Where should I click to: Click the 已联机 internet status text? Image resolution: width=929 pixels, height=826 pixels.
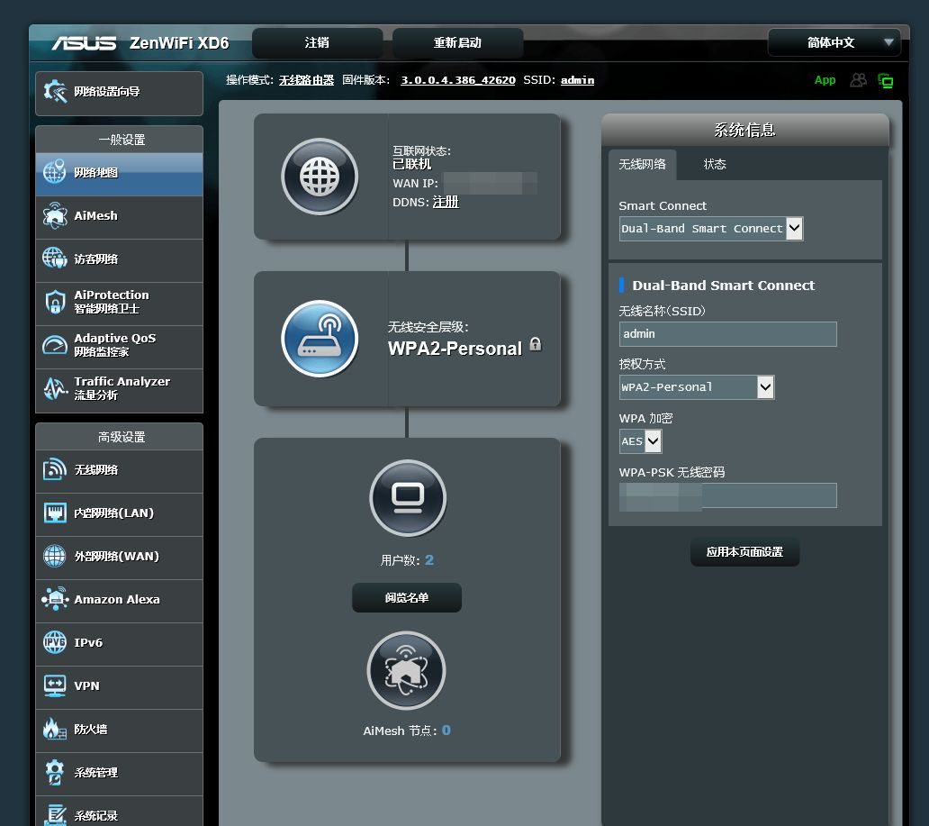(411, 164)
